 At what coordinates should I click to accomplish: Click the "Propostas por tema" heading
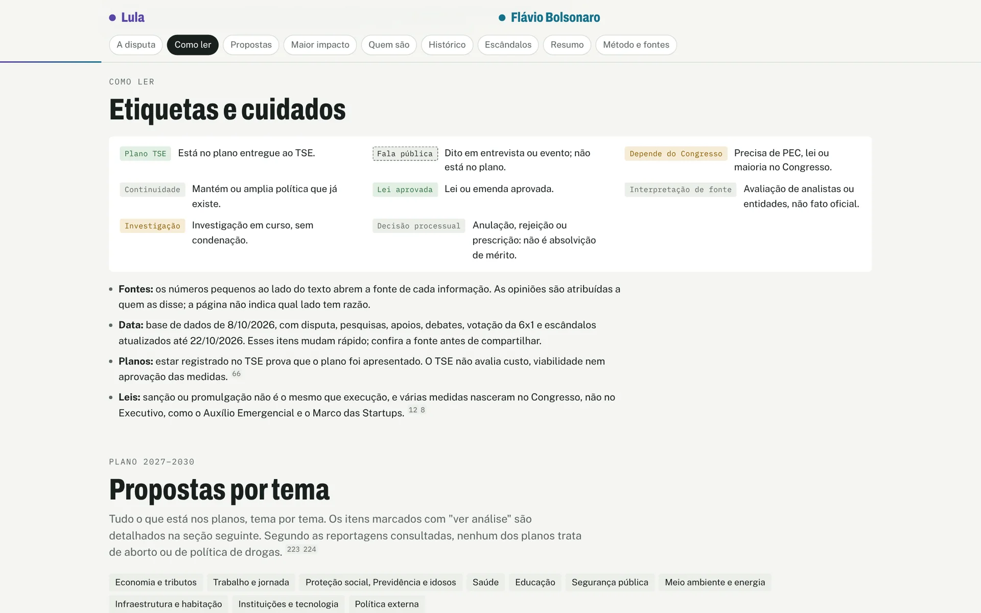[219, 489]
